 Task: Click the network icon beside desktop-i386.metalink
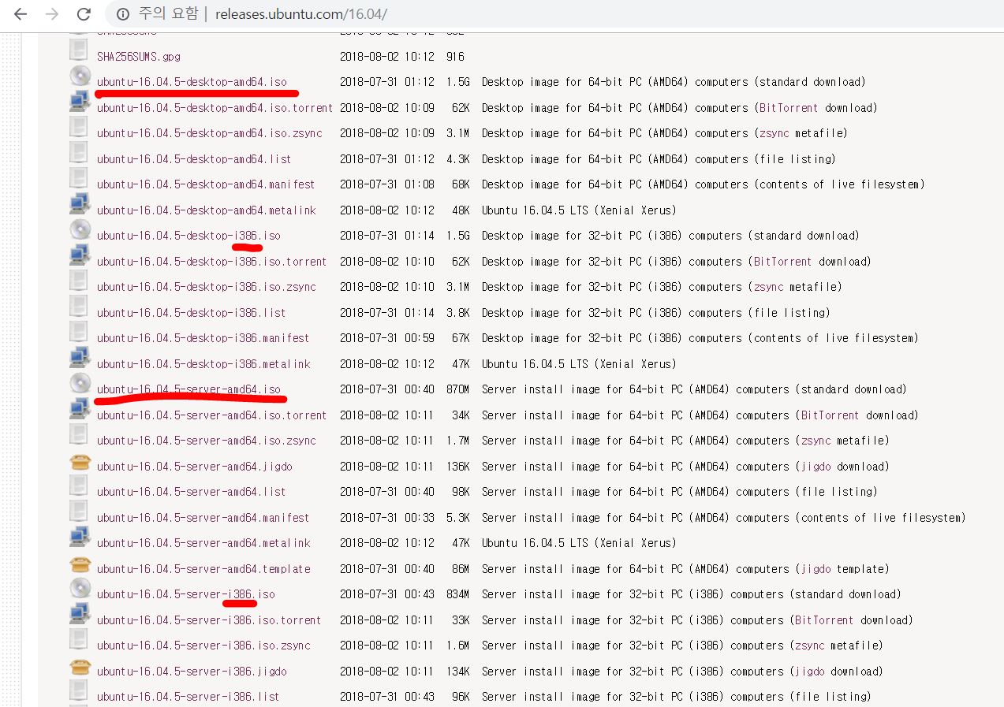[x=80, y=358]
